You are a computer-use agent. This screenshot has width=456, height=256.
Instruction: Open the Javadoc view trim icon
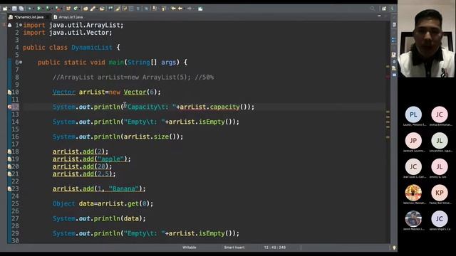click(x=394, y=62)
